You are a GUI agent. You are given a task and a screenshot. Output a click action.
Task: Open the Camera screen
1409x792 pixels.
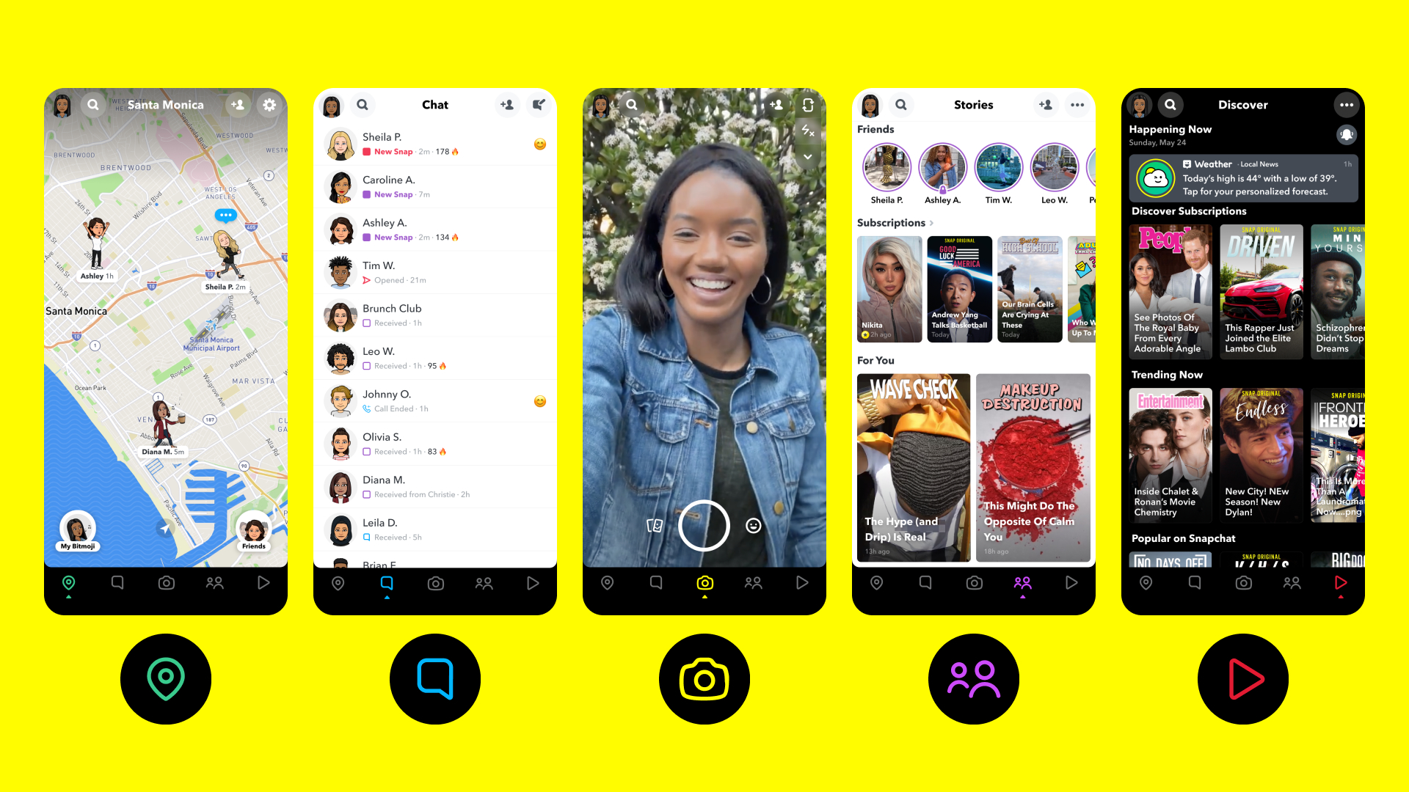coord(704,582)
